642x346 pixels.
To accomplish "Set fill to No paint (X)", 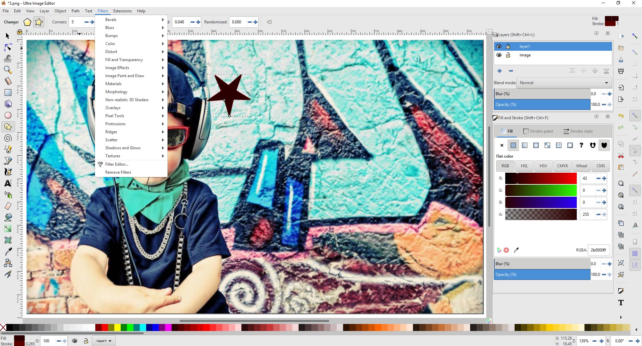I will 502,145.
